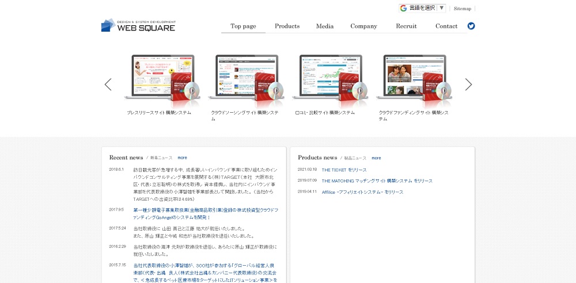This screenshot has height=283, width=576.
Task: Navigate to the Media section
Action: pos(325,26)
